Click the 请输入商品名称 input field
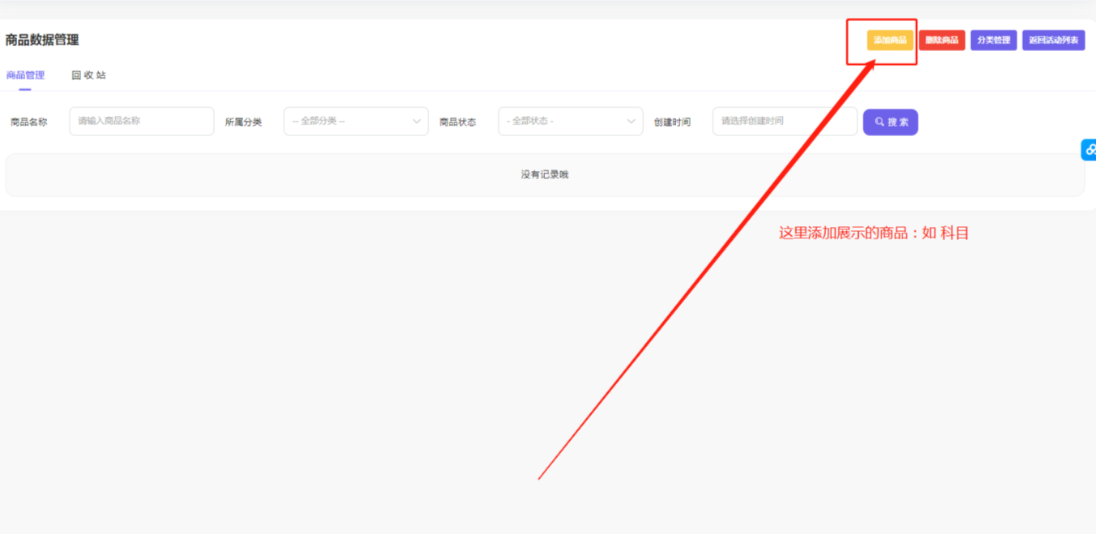 [141, 121]
